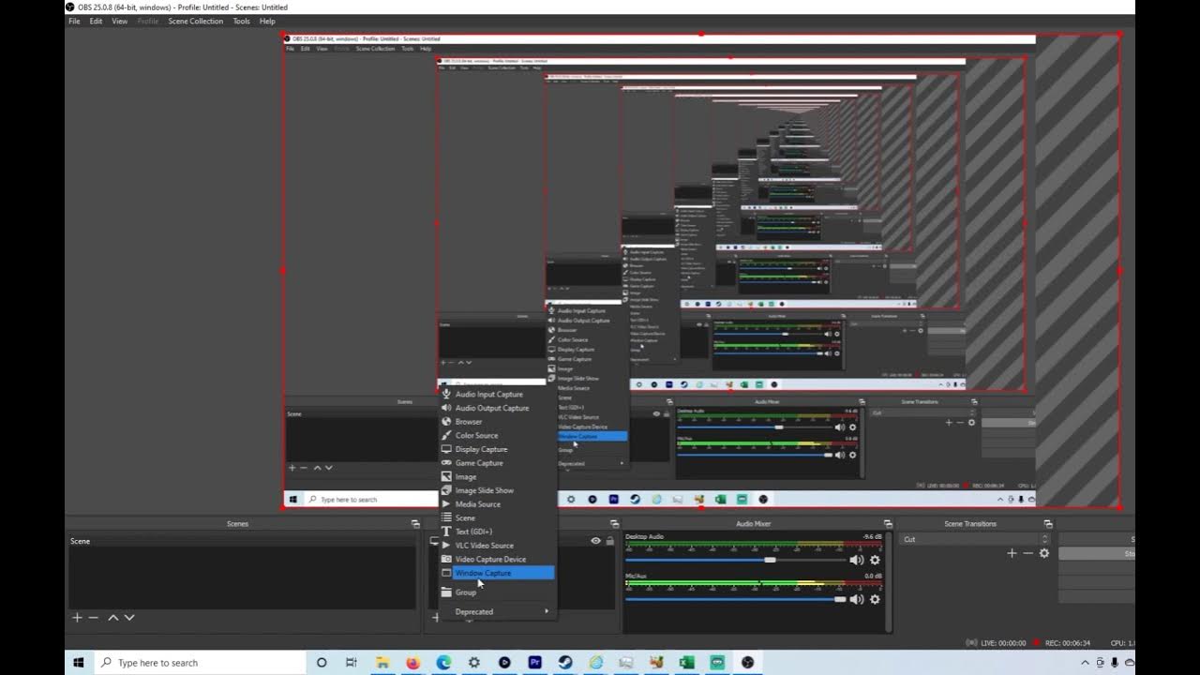Add a new scene with the plus icon
The image size is (1200, 675).
77,618
